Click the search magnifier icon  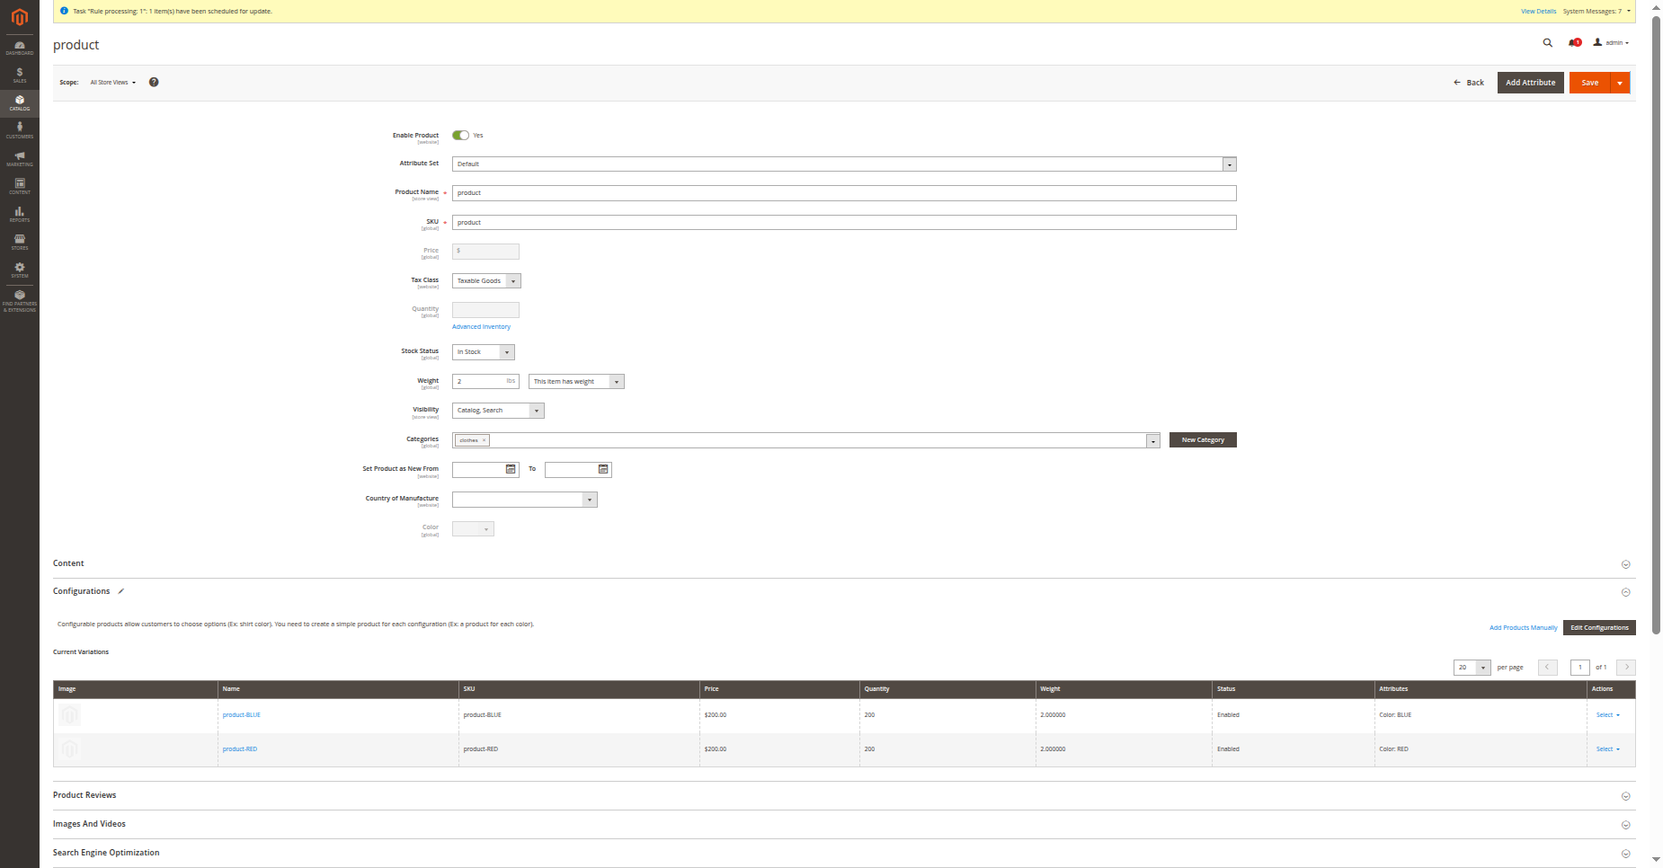(1547, 42)
